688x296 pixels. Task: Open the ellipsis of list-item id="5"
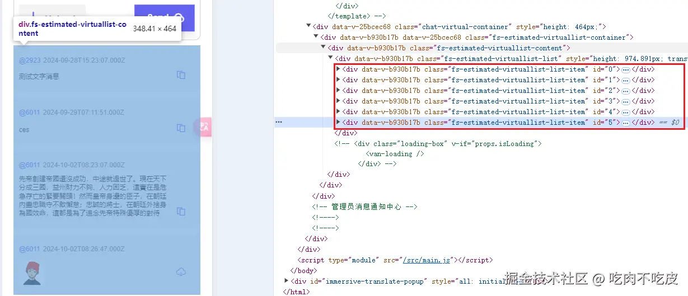click(626, 123)
